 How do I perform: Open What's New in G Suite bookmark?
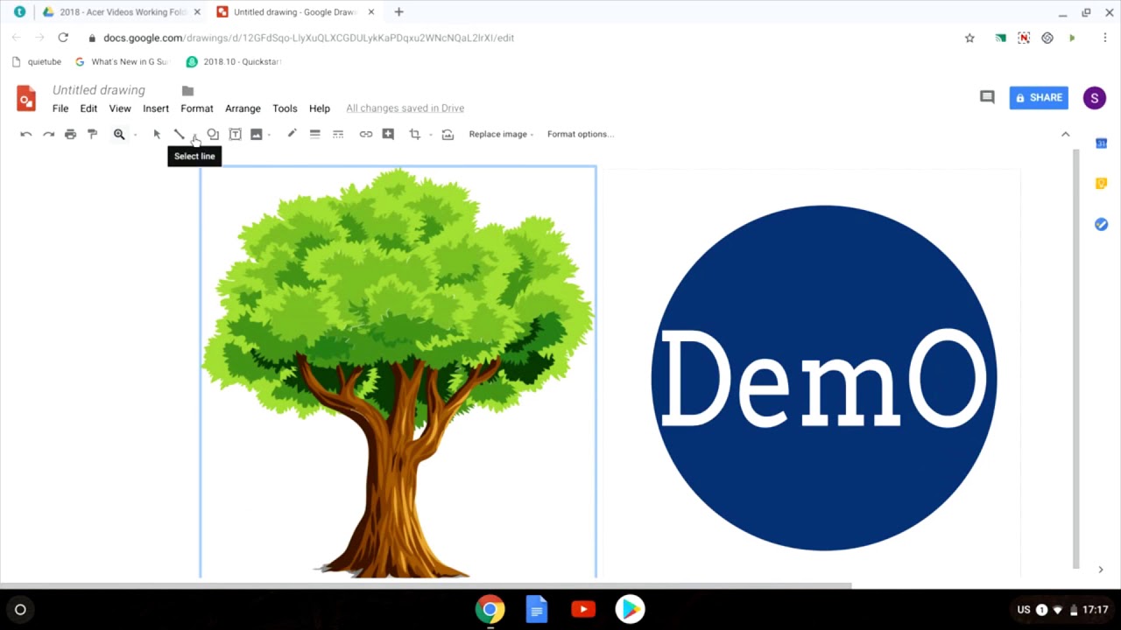pos(122,62)
